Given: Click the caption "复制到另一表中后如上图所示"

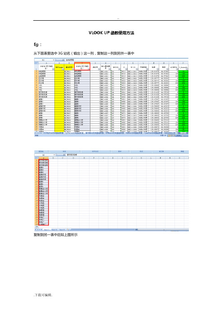Looking at the screenshot, I should (x=56, y=235).
